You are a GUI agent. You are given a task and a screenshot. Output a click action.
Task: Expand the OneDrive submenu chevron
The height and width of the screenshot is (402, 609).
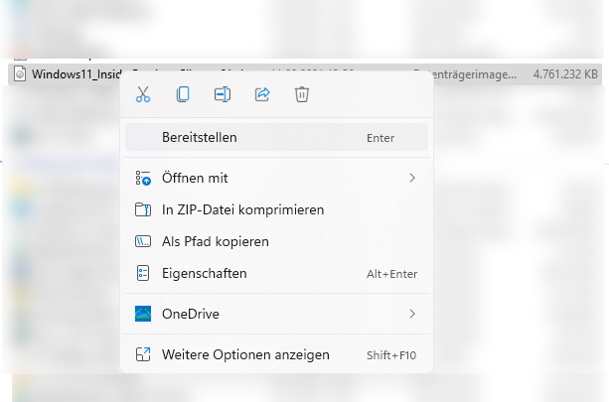coord(411,315)
